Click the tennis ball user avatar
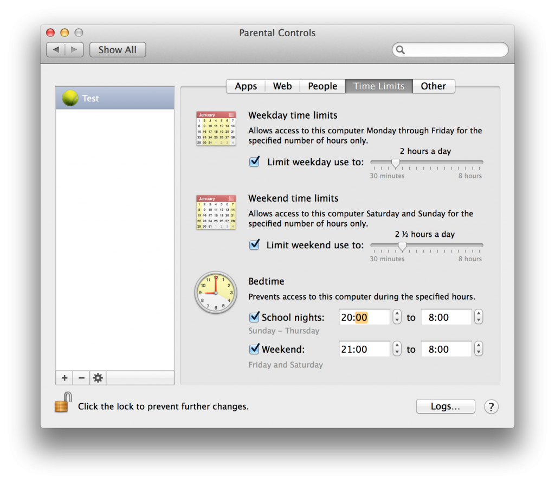555x484 pixels. [x=70, y=98]
